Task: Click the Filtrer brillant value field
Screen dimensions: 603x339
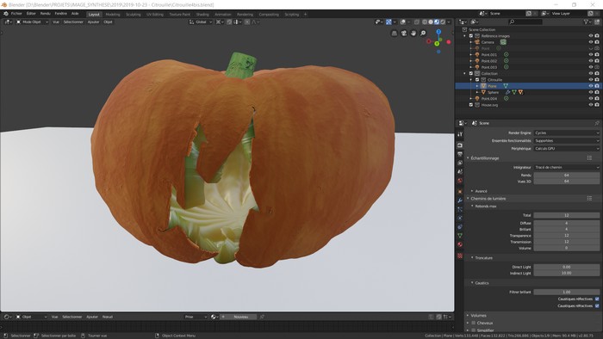Action: tap(566, 293)
